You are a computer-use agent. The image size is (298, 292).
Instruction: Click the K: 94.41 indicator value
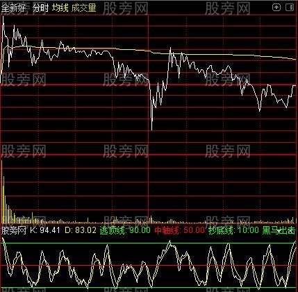click(x=45, y=230)
